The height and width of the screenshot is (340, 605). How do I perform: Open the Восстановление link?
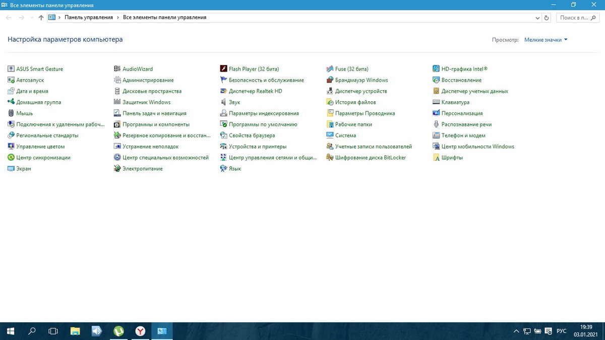[x=461, y=80]
